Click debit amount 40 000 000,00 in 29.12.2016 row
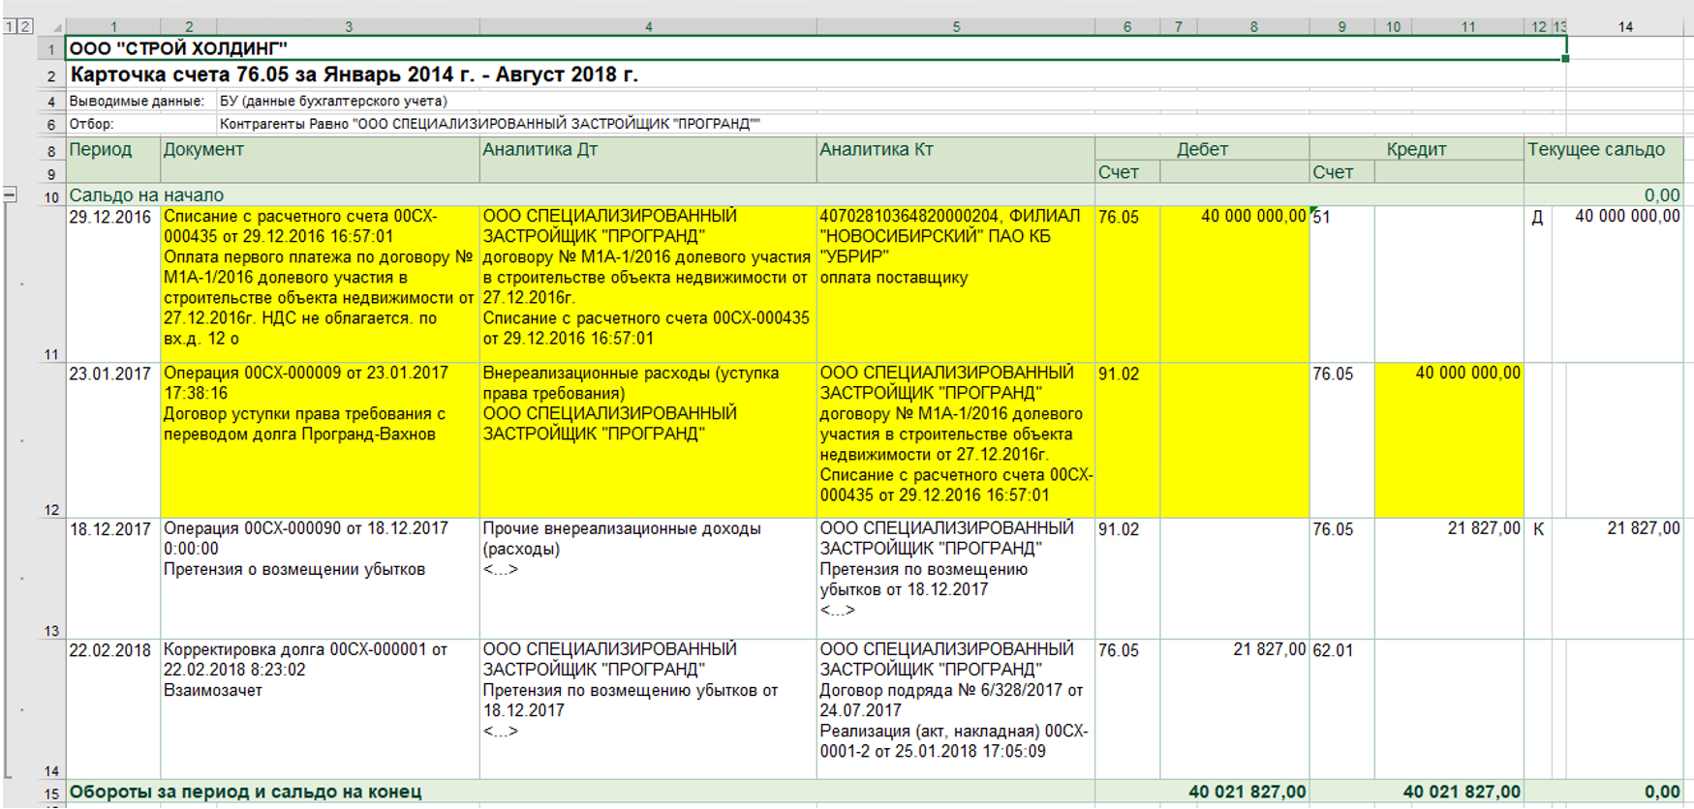This screenshot has width=1694, height=809. pyautogui.click(x=1235, y=285)
